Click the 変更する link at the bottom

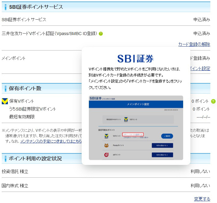click(202, 199)
